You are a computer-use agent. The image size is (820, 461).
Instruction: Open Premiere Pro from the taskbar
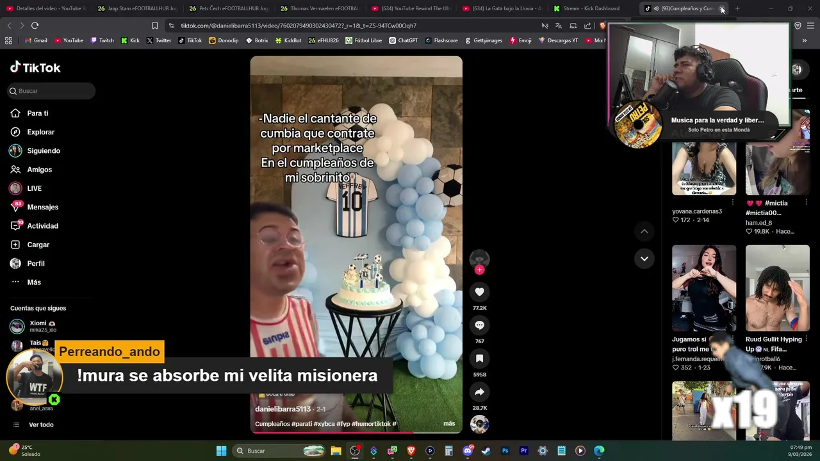click(523, 451)
